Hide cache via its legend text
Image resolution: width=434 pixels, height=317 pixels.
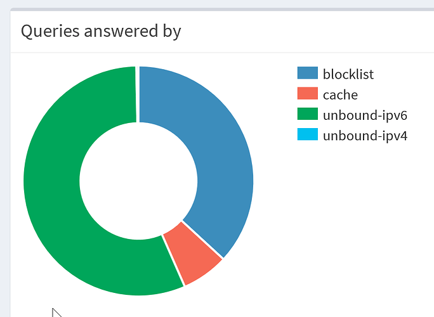(x=340, y=95)
